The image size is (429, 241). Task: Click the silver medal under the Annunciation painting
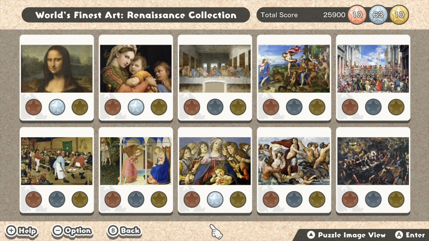[x=136, y=199]
